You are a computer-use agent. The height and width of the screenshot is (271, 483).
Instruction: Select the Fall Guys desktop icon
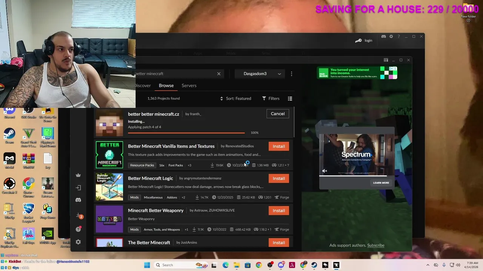point(28,236)
